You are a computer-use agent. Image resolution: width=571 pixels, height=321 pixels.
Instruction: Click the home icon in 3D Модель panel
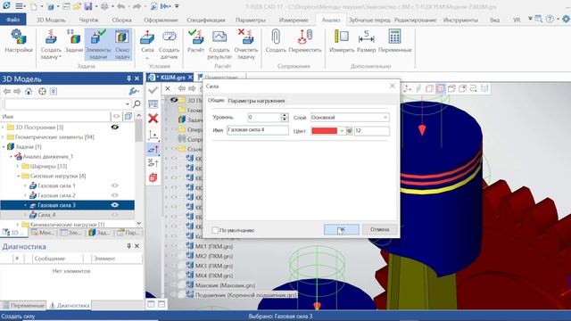tap(29, 91)
